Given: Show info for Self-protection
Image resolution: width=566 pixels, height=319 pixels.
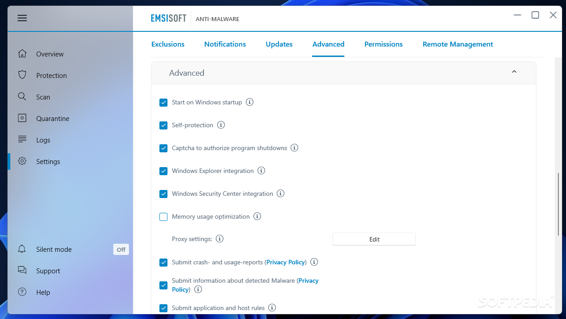Looking at the screenshot, I should [x=221, y=125].
